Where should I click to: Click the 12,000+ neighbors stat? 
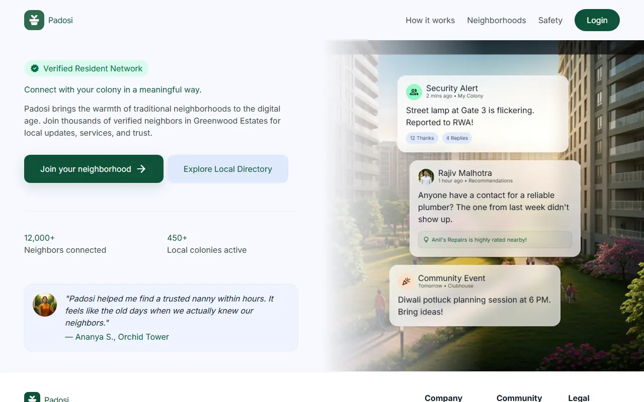pos(65,244)
